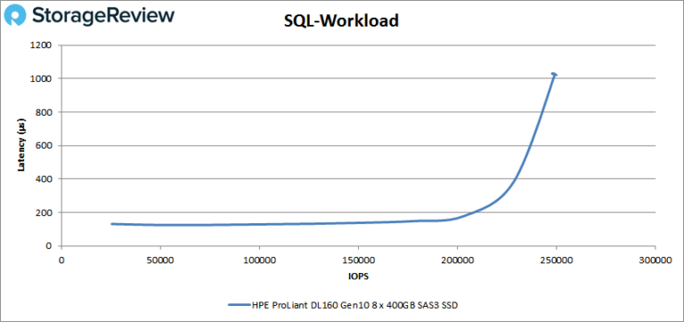Select the SQL-Workload chart title
This screenshot has width=684, height=322.
coord(341,20)
